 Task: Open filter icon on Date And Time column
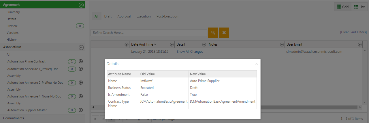click(172, 44)
